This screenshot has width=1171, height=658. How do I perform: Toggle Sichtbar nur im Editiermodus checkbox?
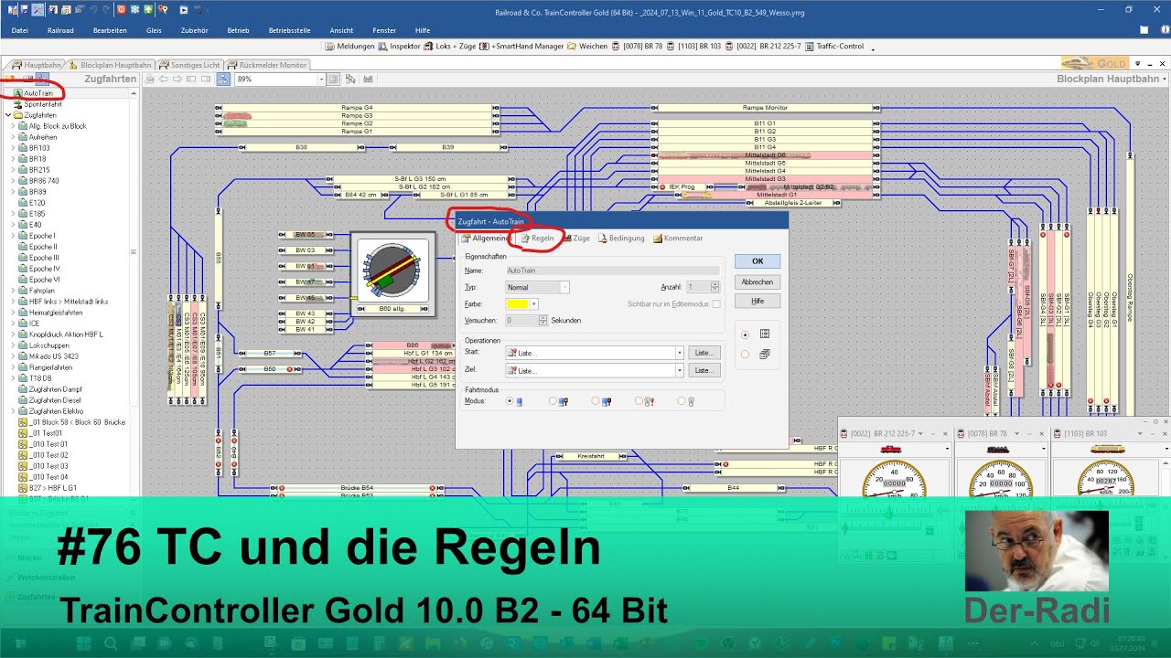[x=715, y=303]
